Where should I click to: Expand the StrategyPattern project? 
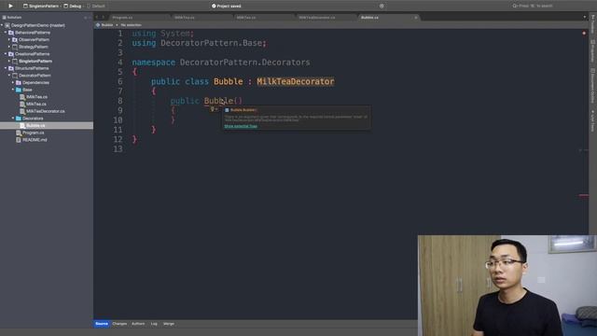9,47
